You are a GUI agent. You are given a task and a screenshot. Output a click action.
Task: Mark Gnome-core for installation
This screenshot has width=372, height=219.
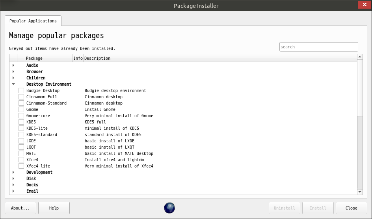click(21, 116)
